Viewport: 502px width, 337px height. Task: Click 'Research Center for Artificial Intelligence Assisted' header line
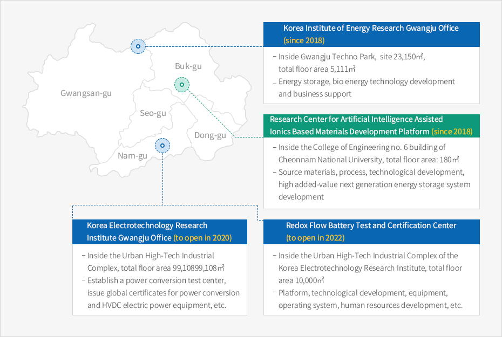click(356, 119)
